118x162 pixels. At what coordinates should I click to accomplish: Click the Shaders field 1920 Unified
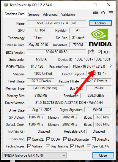[43, 74]
